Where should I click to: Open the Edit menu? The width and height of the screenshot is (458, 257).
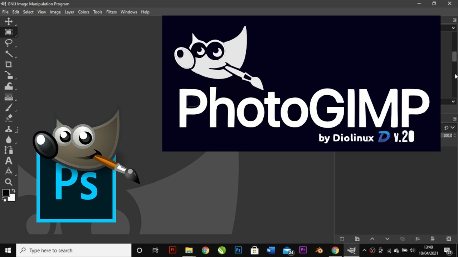point(16,12)
